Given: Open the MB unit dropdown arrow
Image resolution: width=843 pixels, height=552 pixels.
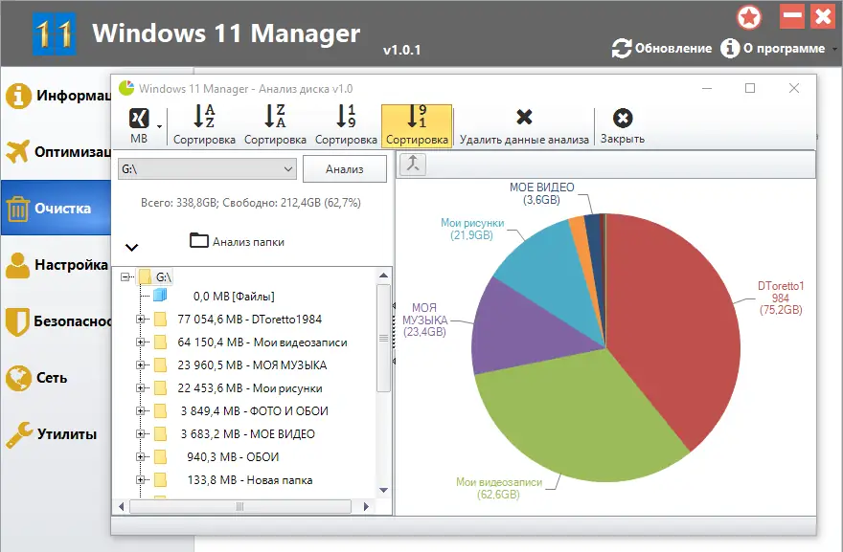Looking at the screenshot, I should pyautogui.click(x=160, y=126).
